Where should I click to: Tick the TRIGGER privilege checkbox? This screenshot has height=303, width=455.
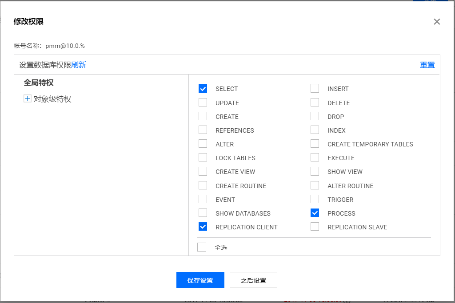315,200
